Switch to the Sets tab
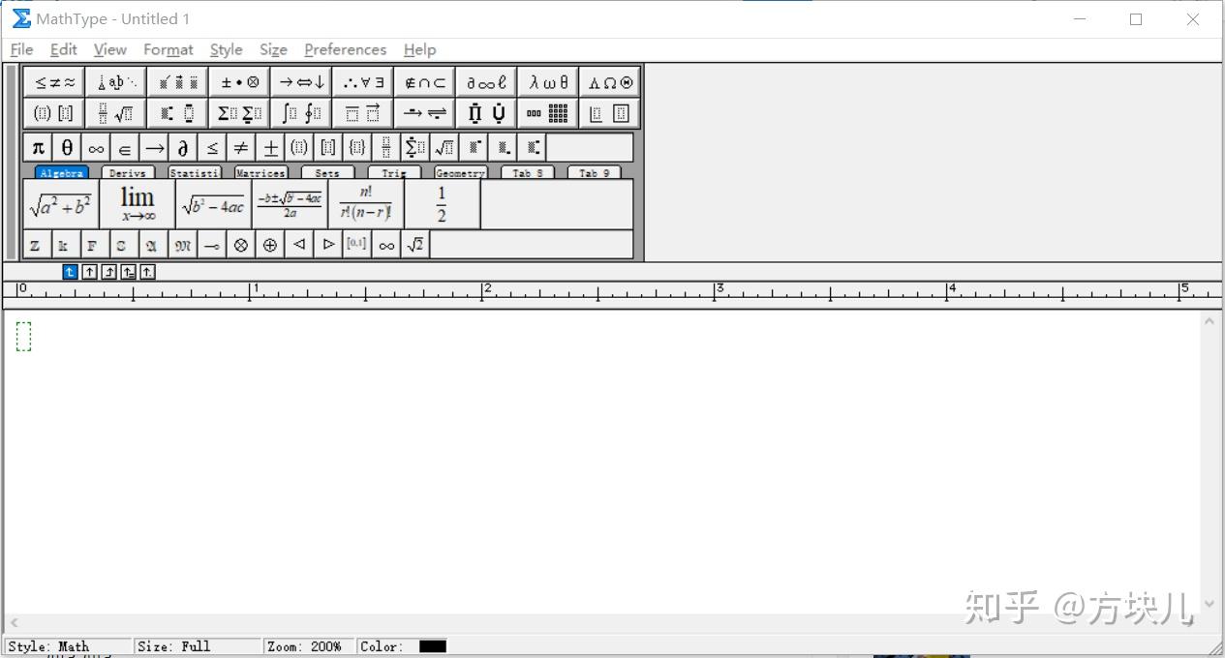The width and height of the screenshot is (1225, 658). (x=327, y=173)
